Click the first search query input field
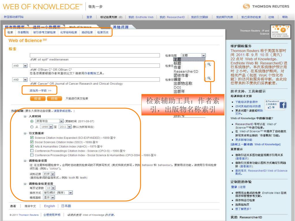 (95, 55)
